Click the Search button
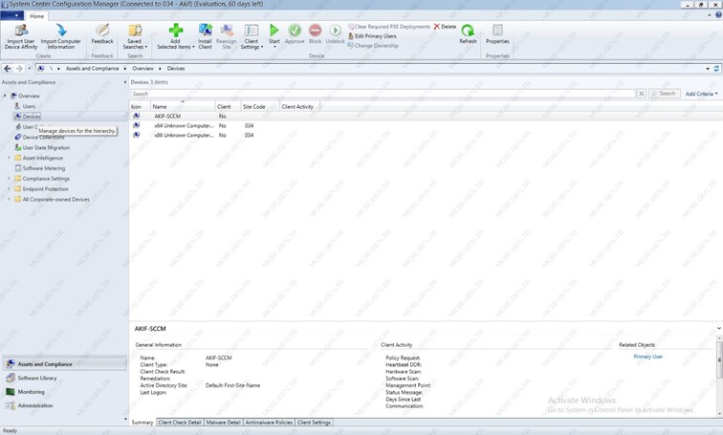This screenshot has height=435, width=723. [x=664, y=94]
